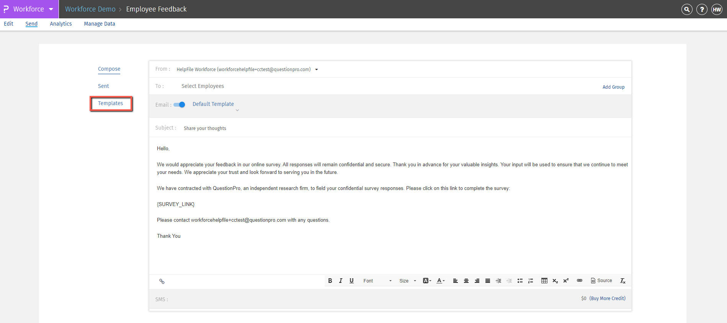Click the link icon beside Source

coord(580,281)
